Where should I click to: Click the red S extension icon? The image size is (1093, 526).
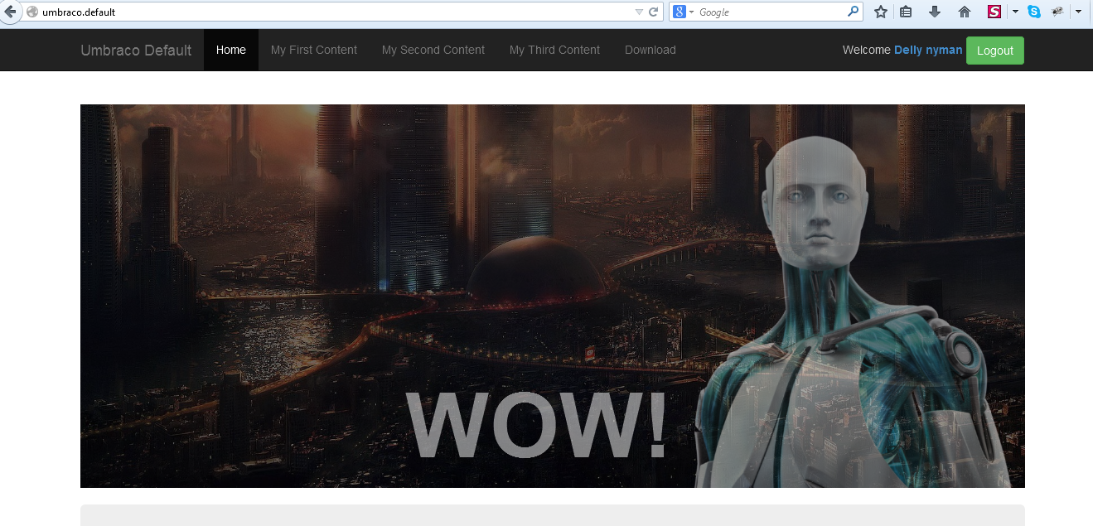[x=994, y=12]
